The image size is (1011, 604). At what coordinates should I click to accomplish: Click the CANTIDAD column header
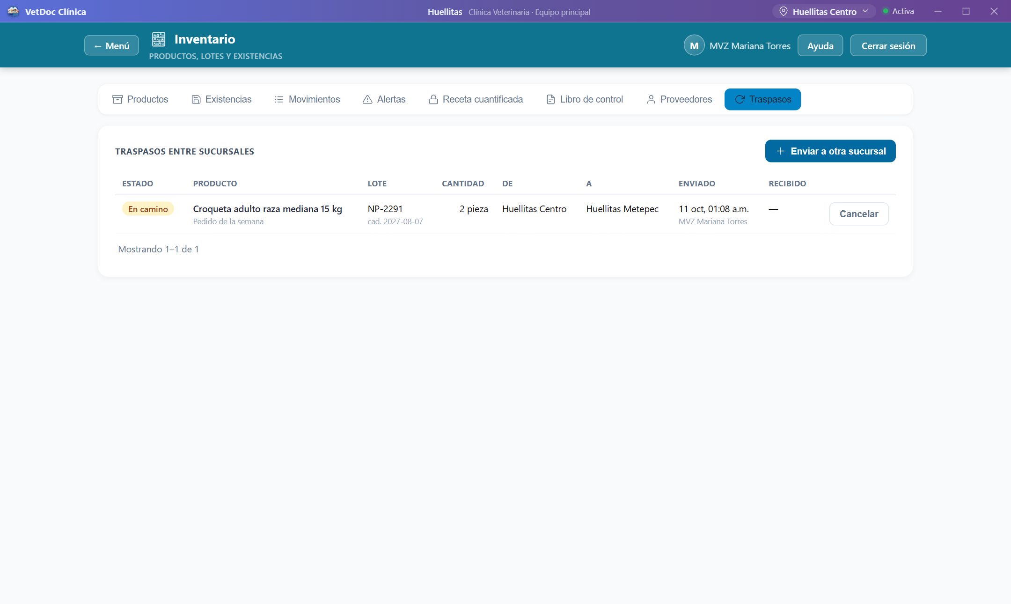pos(462,184)
